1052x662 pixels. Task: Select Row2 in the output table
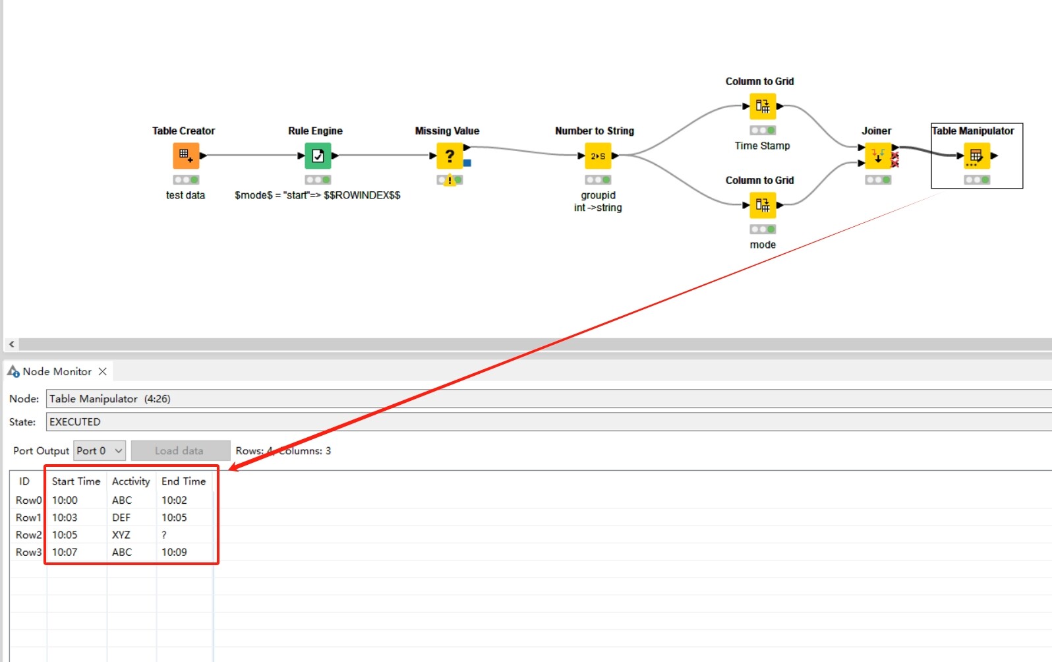[28, 535]
